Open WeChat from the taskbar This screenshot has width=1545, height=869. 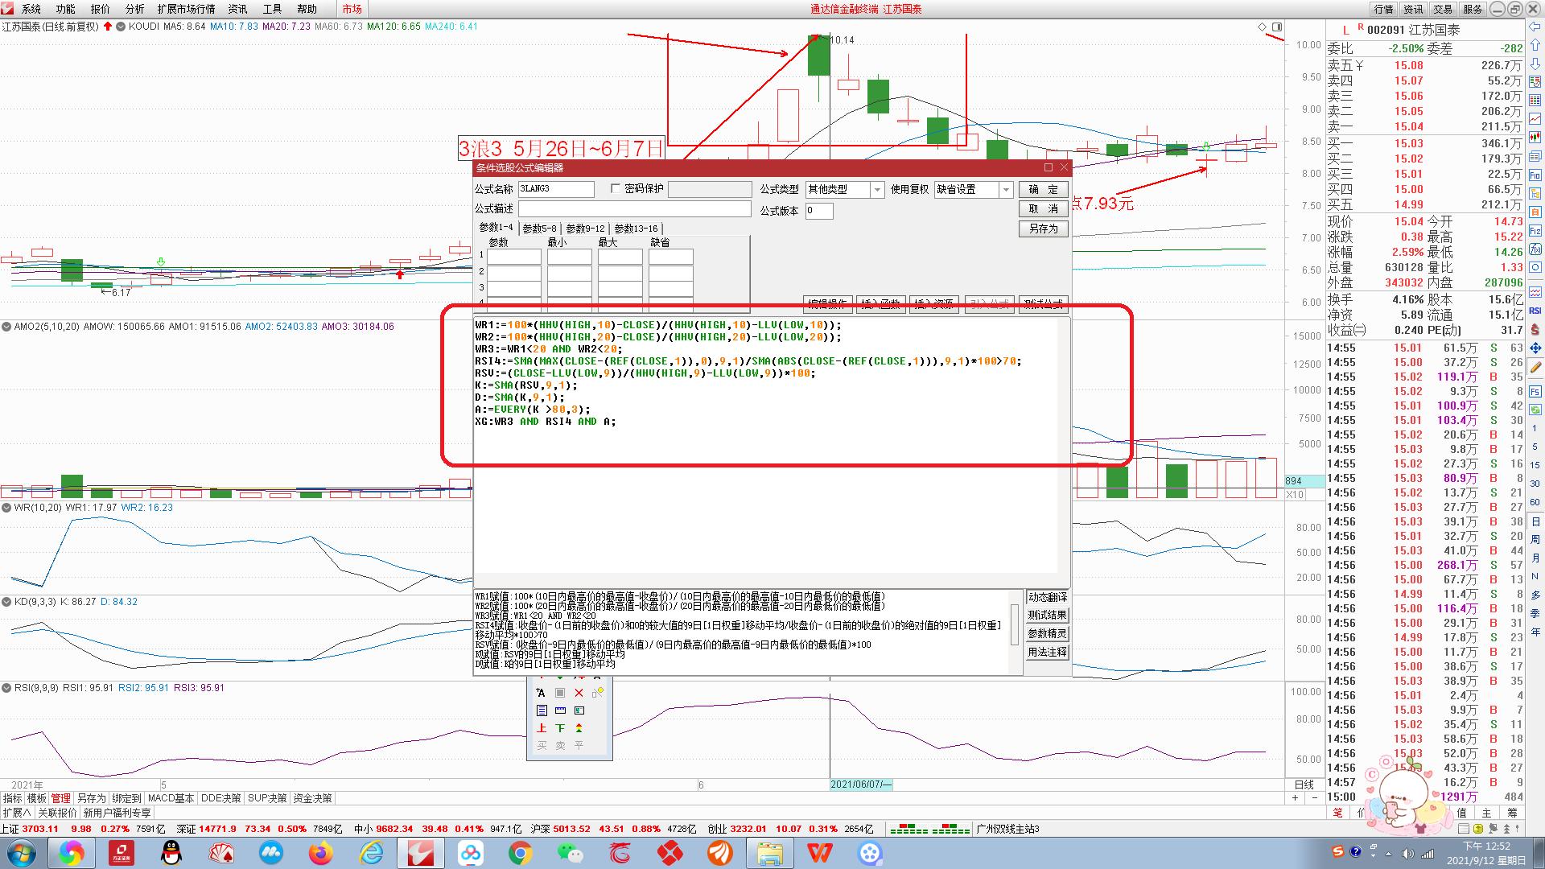[x=571, y=853]
